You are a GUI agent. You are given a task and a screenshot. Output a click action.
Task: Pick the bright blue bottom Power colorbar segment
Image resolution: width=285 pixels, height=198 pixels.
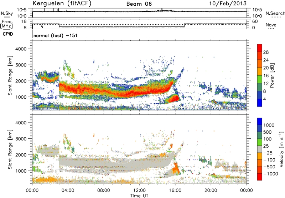pyautogui.click(x=260, y=103)
